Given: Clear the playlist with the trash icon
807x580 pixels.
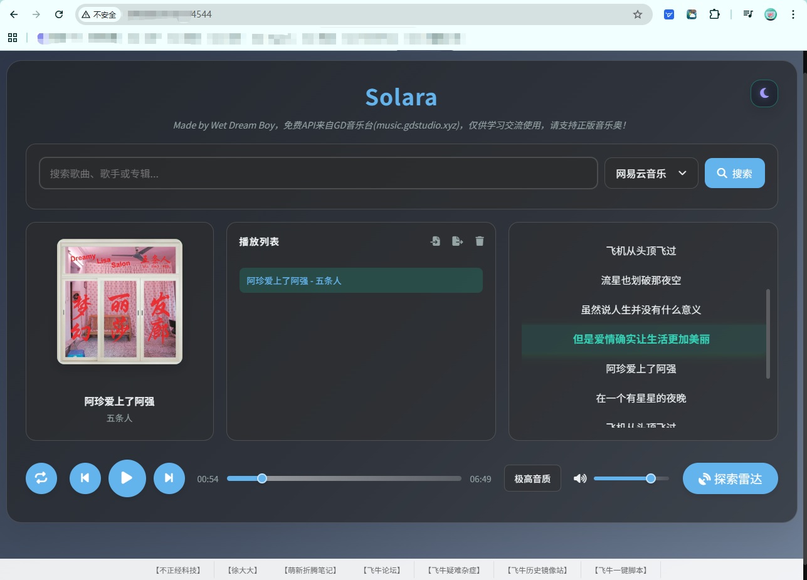Looking at the screenshot, I should [479, 241].
